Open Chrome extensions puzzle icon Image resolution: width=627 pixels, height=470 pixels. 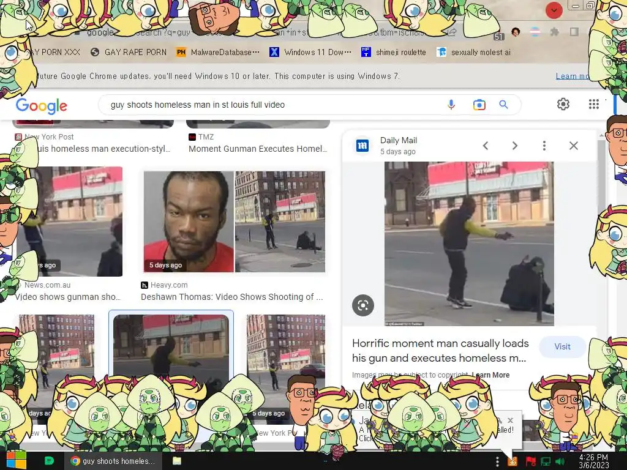(x=554, y=32)
